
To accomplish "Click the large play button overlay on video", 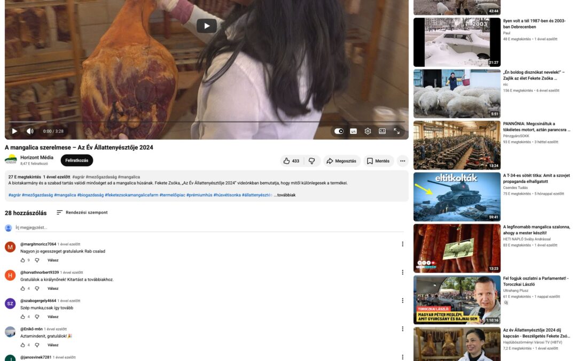I will 206,26.
